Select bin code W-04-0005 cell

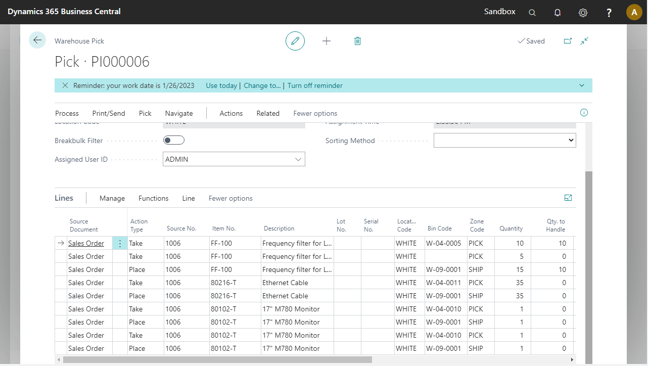(445, 243)
